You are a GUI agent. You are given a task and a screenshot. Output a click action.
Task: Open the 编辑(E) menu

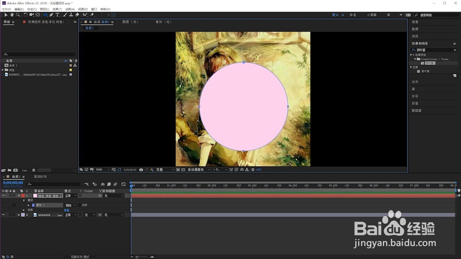pyautogui.click(x=19, y=9)
